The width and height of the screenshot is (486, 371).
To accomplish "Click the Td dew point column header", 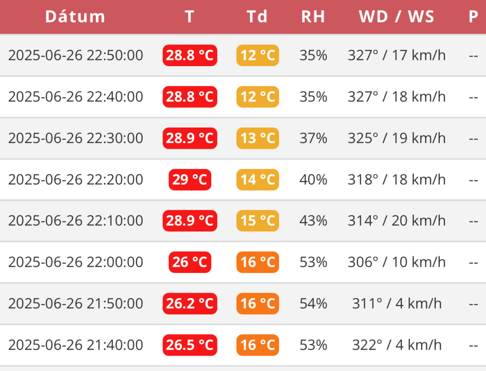I will [x=257, y=16].
